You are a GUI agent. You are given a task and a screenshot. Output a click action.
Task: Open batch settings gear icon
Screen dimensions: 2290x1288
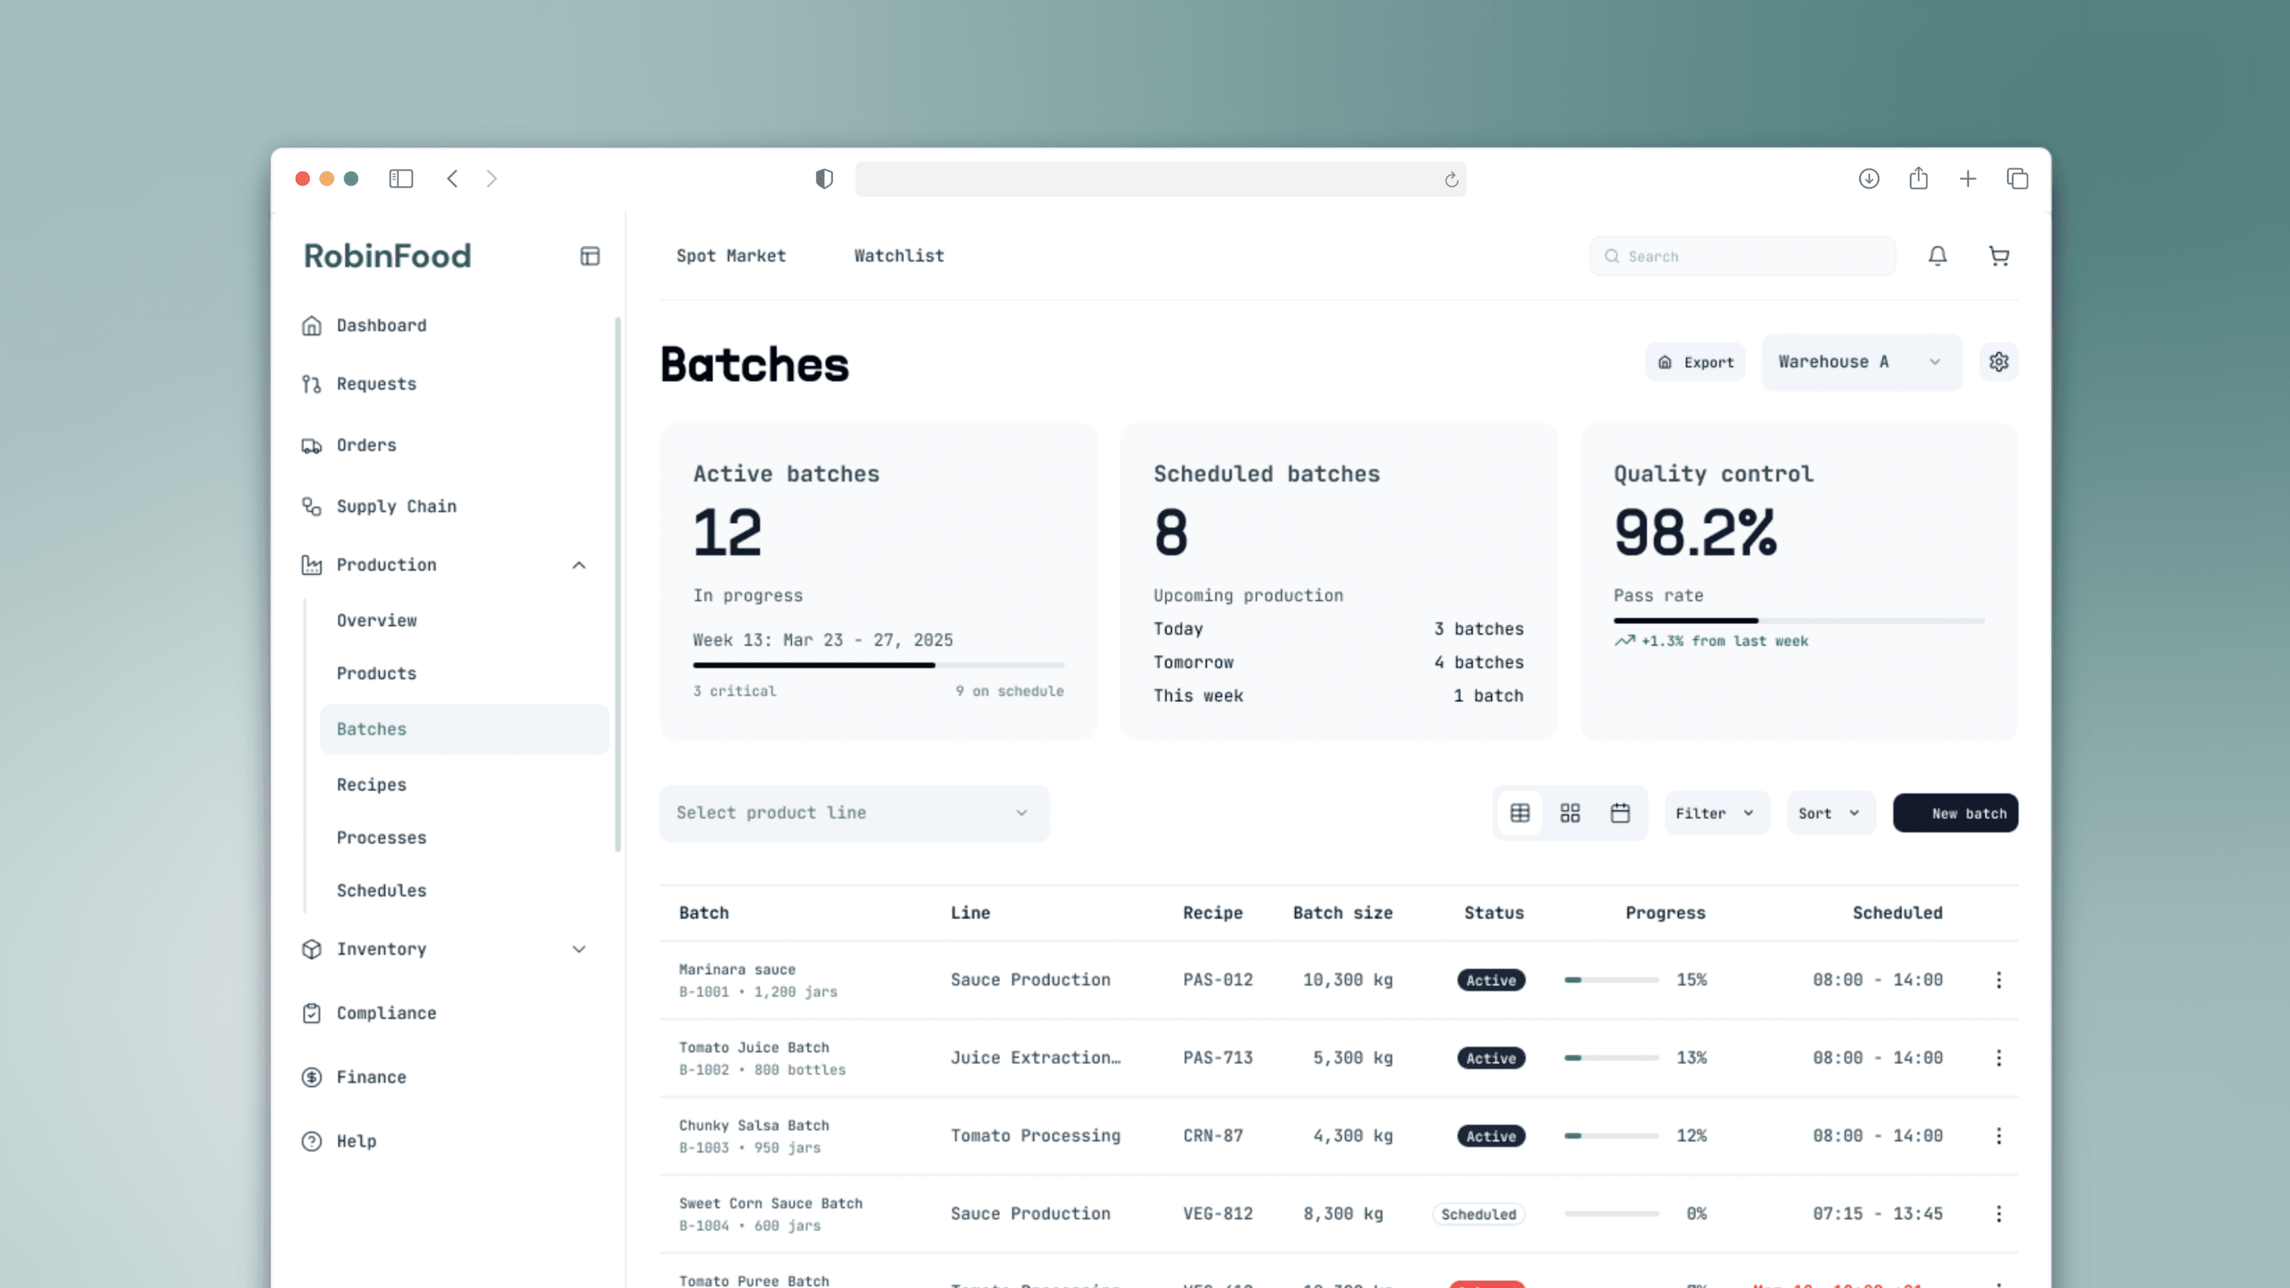(x=1998, y=362)
